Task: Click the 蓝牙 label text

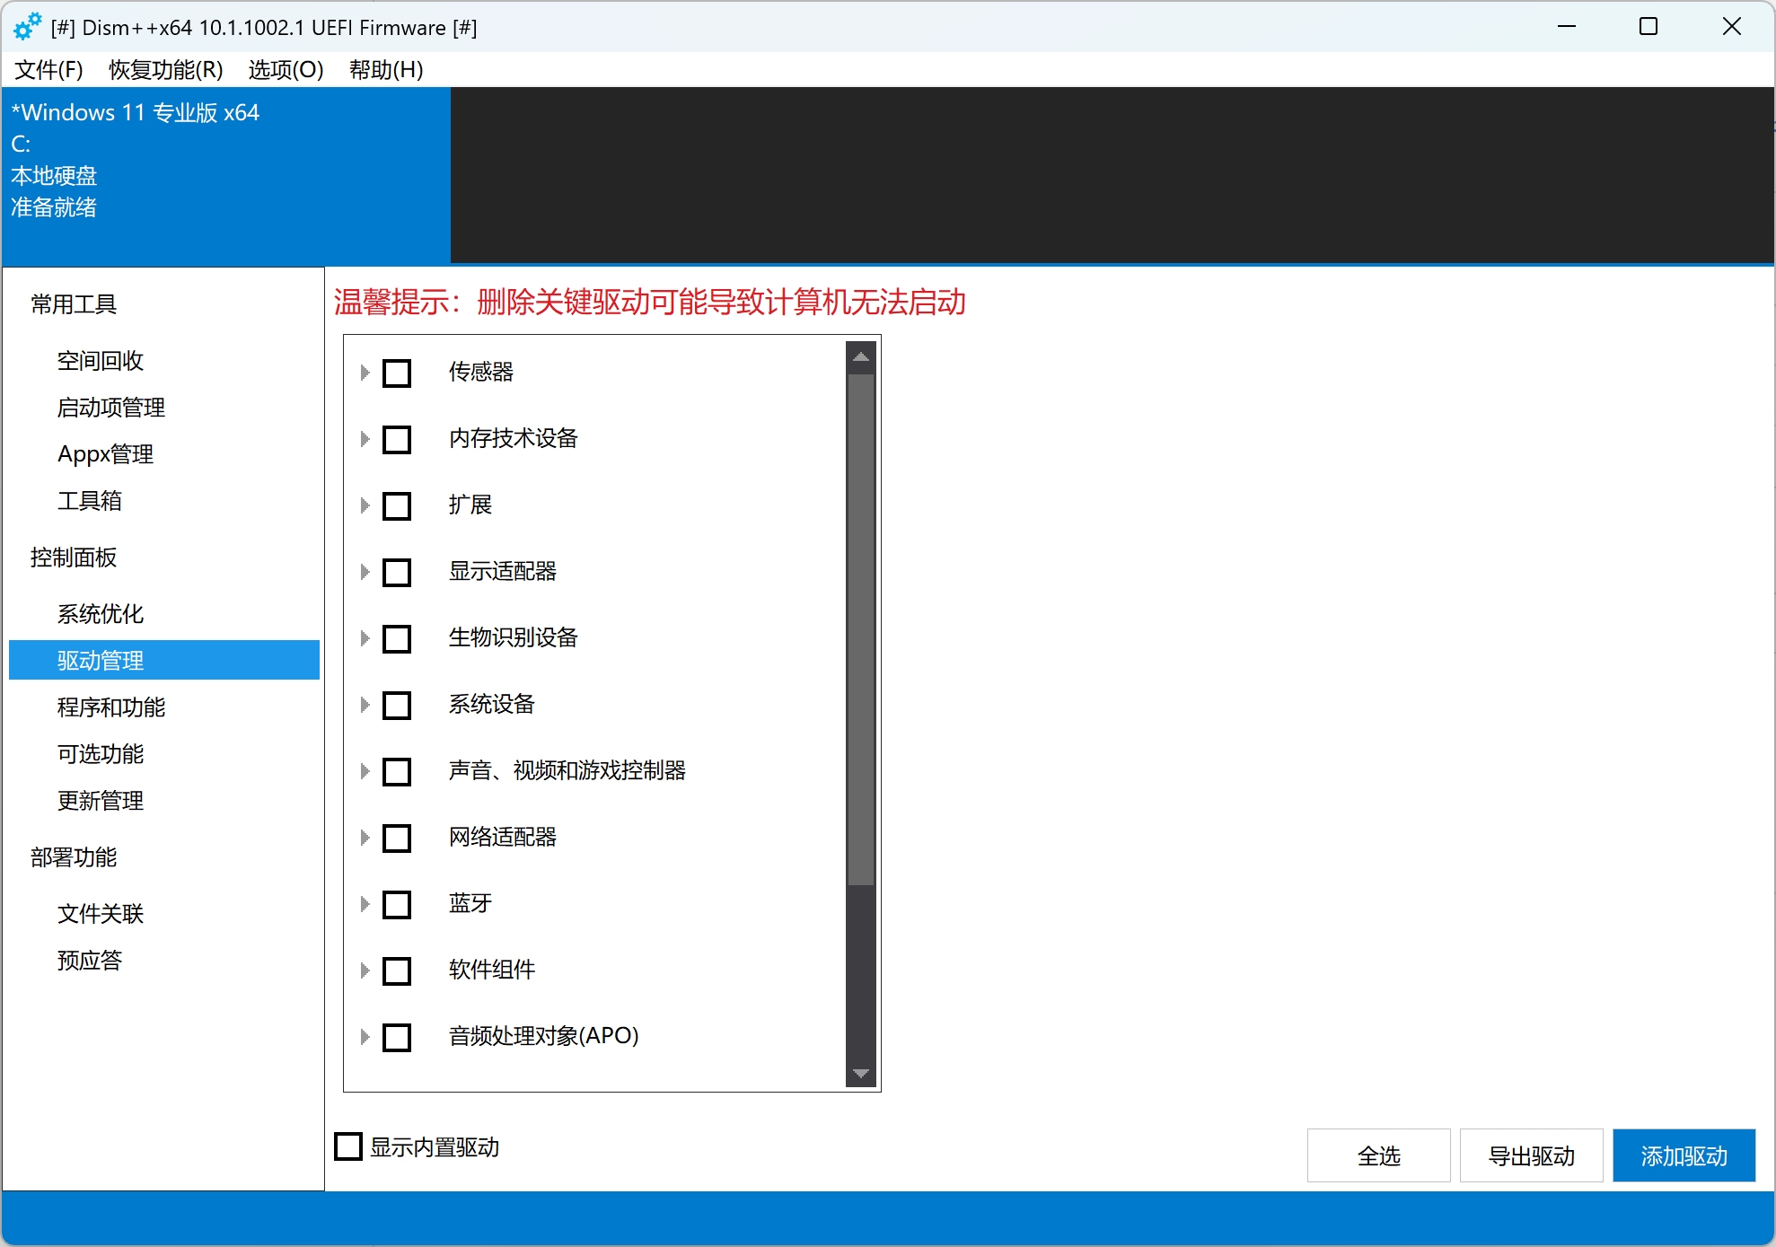Action: tap(470, 903)
